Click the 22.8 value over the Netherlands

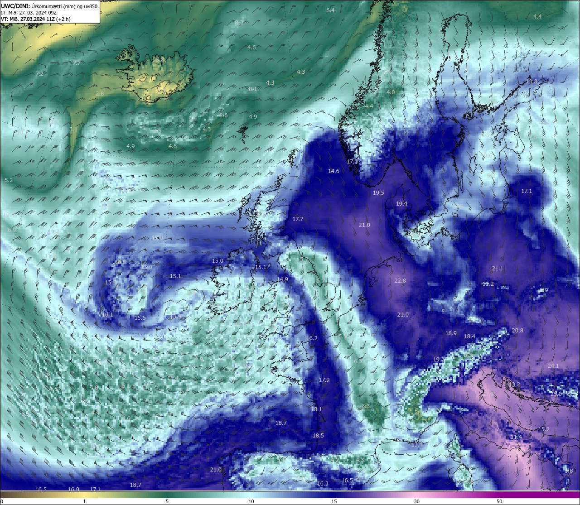tap(400, 281)
